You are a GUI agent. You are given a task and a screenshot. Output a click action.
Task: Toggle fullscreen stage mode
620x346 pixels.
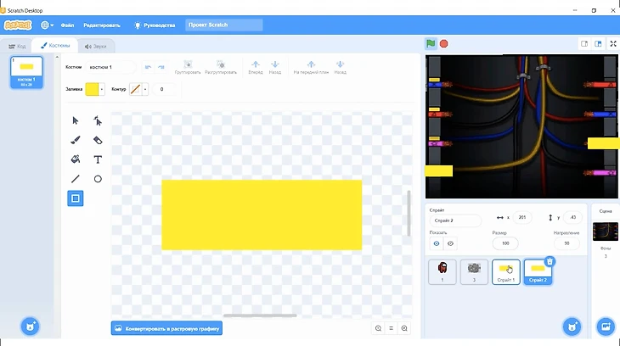point(612,43)
